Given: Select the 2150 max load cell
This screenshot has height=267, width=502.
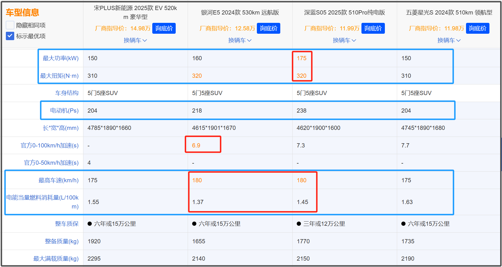Looking at the screenshot, I should pos(303,259).
